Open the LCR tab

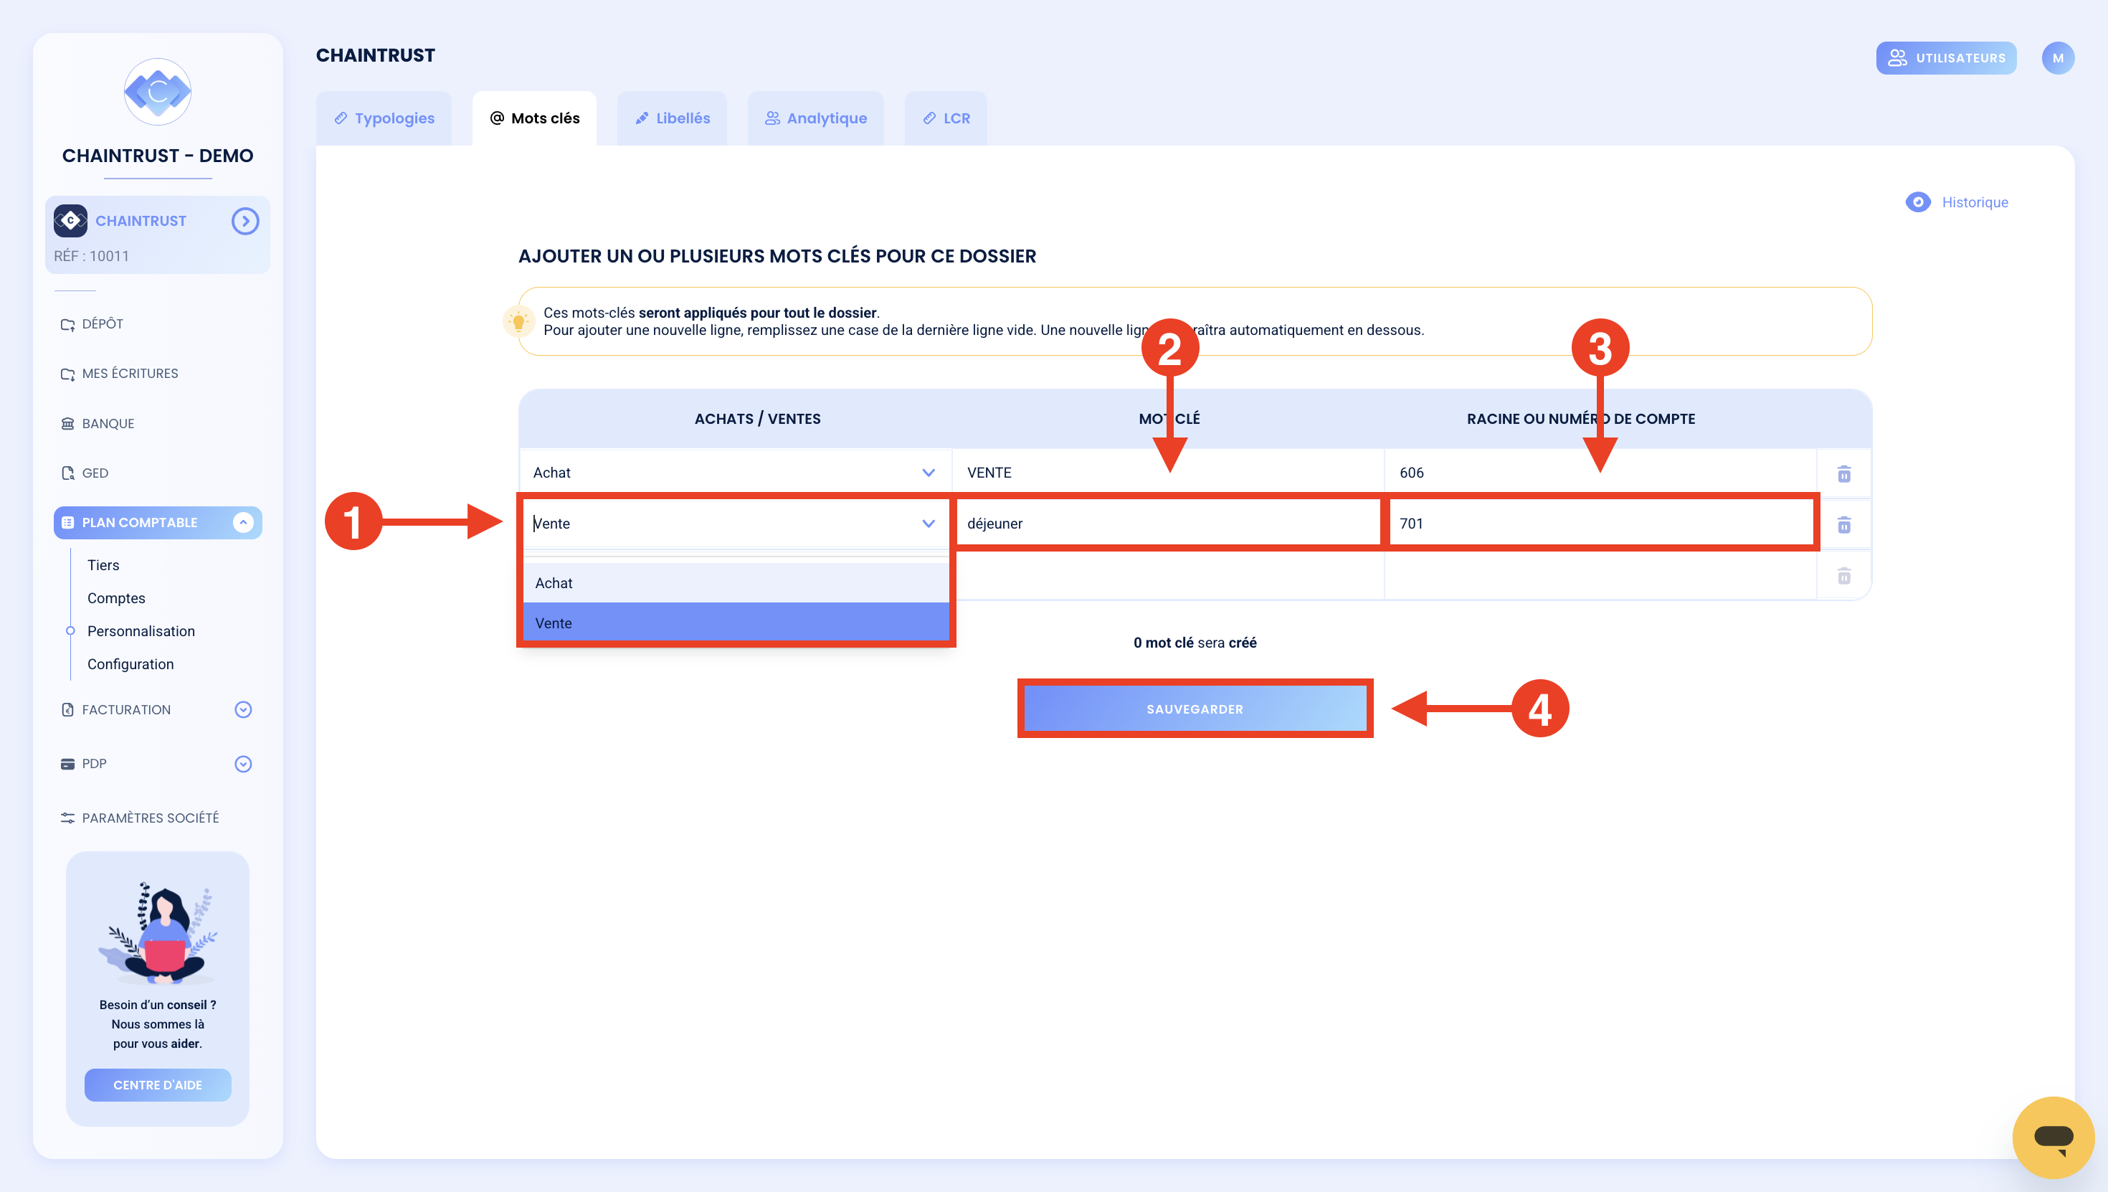tap(946, 118)
